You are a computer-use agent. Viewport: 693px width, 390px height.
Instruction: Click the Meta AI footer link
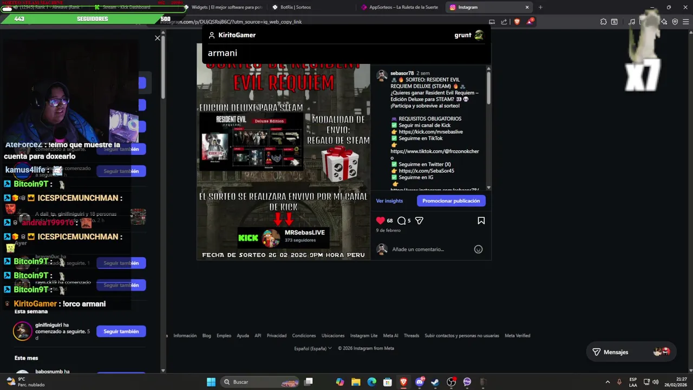(x=390, y=335)
